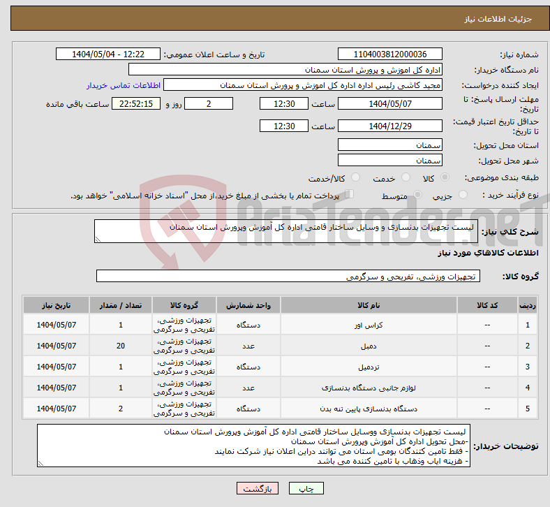
Task: Select the جزیی purchase type radio
Action: coord(463,194)
